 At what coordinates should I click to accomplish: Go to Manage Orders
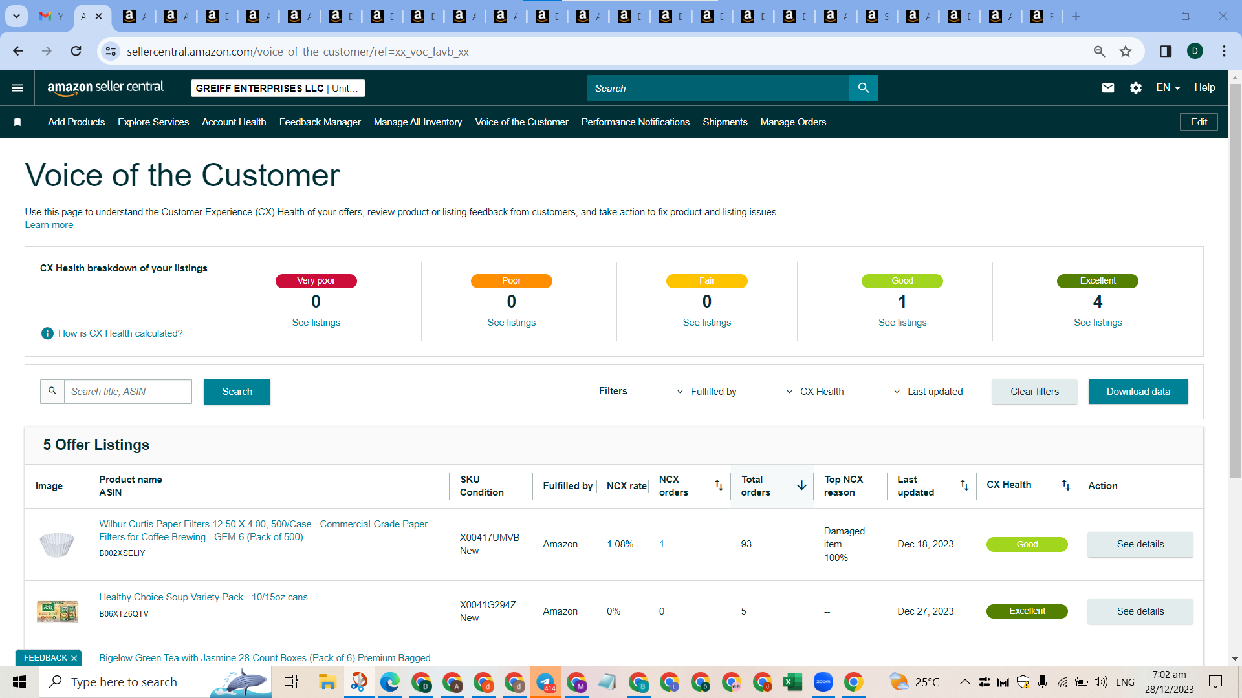[793, 122]
